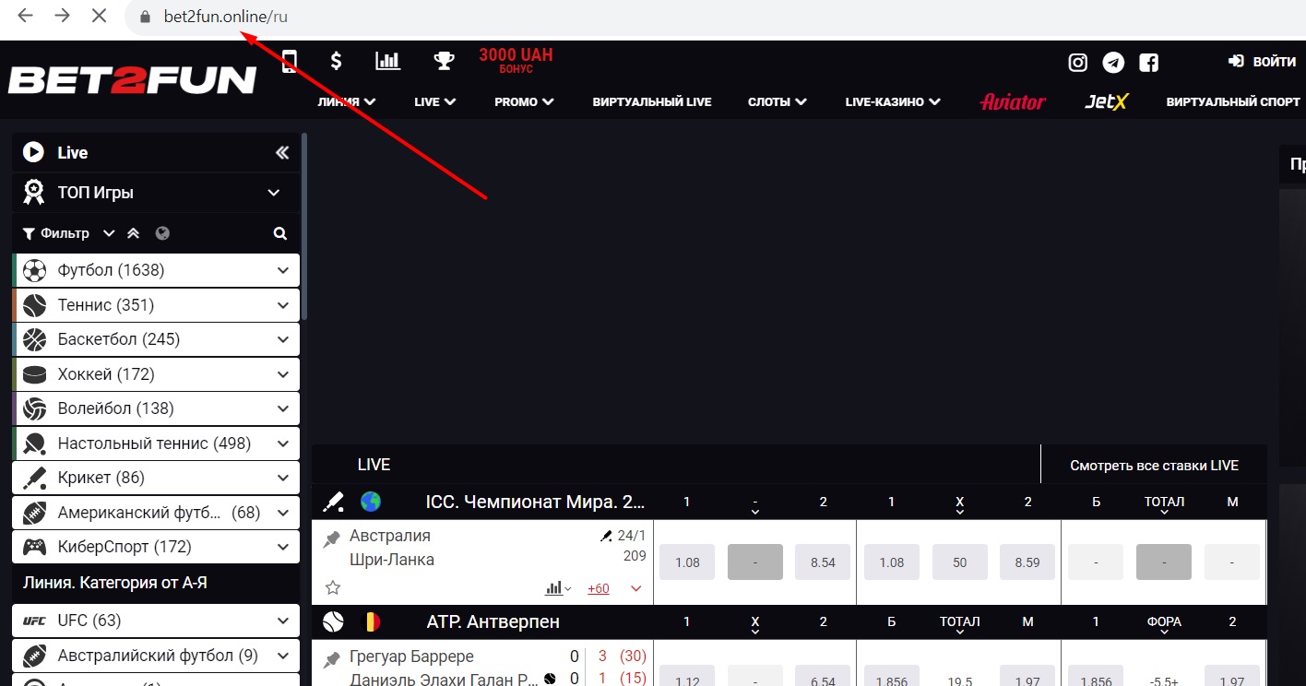Viewport: 1306px width, 686px height.
Task: Go forward in browser
Action: pyautogui.click(x=62, y=16)
